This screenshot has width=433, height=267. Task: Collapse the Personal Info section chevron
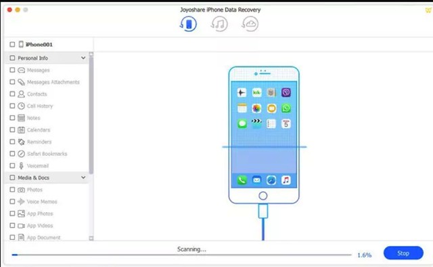tap(83, 58)
